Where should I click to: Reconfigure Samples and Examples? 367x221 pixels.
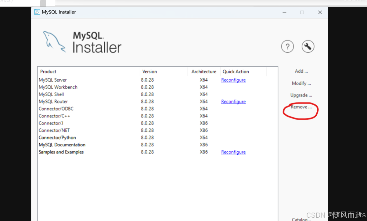pyautogui.click(x=233, y=152)
